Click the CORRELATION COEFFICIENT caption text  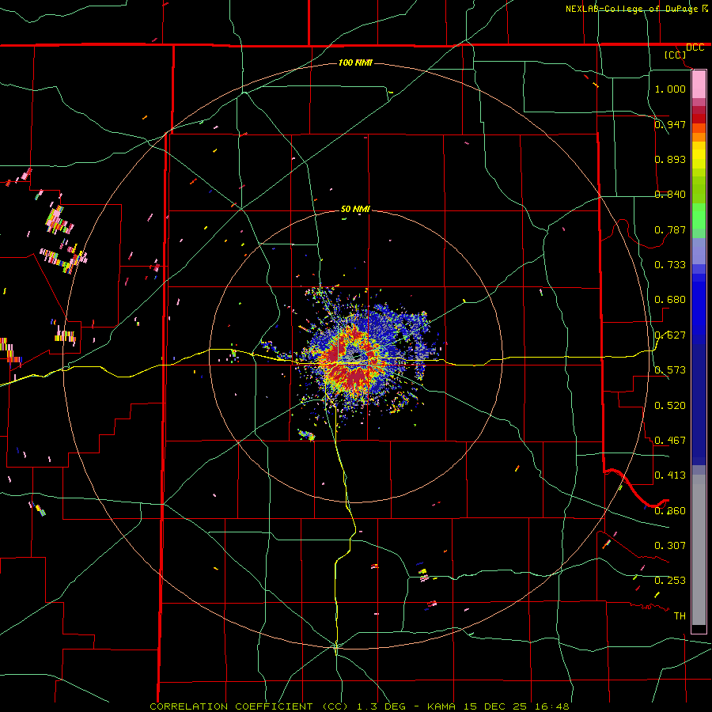(x=231, y=706)
